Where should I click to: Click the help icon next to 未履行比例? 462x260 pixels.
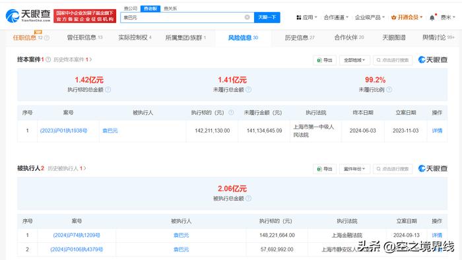click(389, 90)
